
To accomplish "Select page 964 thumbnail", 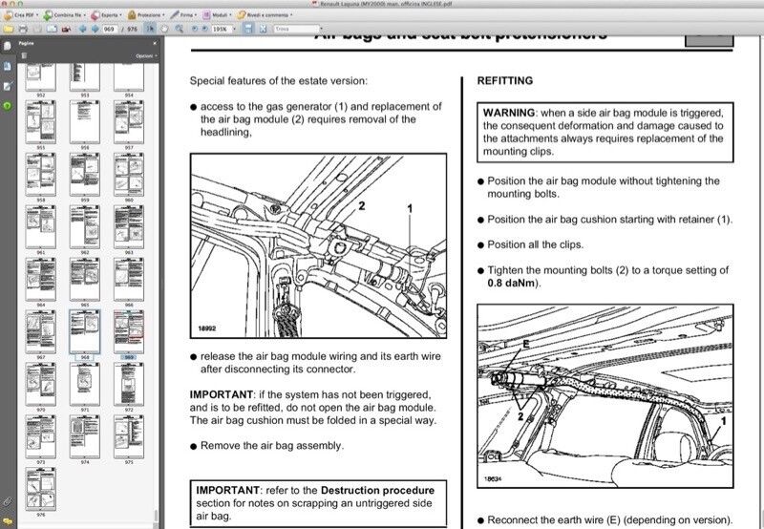I will [40, 279].
